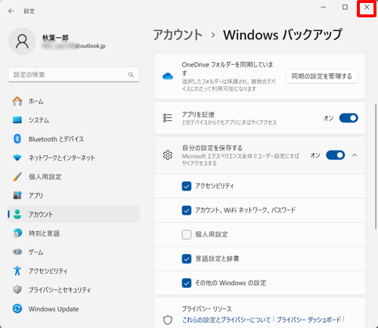Uncheck the その他の Windows の設定 checkbox

click(187, 283)
